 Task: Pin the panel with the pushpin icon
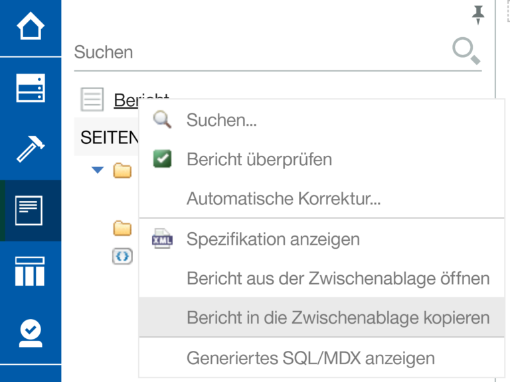click(x=478, y=15)
